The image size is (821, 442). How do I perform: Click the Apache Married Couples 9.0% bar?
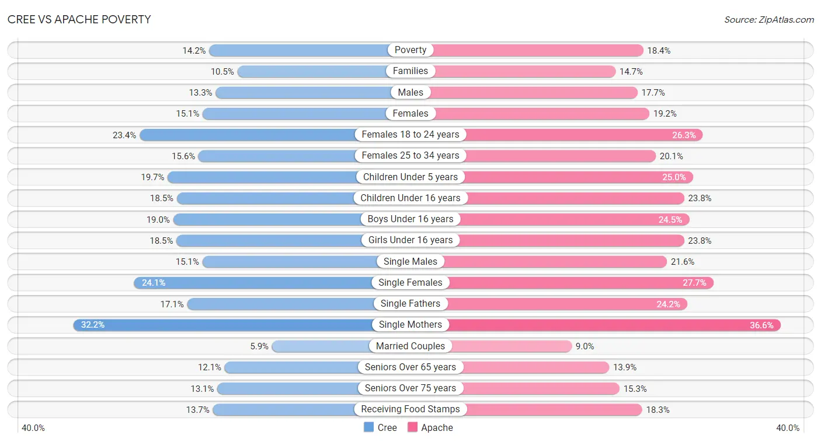pos(491,346)
